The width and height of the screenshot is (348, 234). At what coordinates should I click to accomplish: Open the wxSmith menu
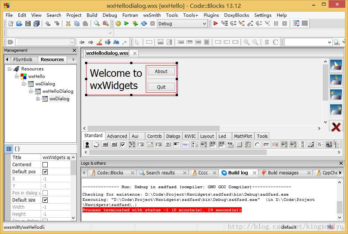[x=152, y=15]
